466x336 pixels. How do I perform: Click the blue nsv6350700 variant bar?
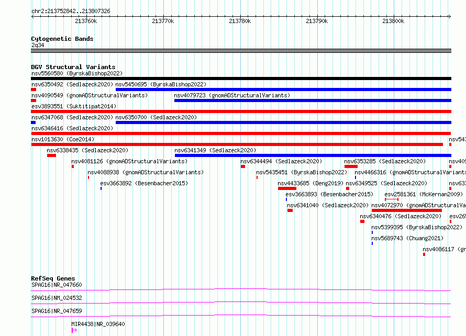coord(283,122)
